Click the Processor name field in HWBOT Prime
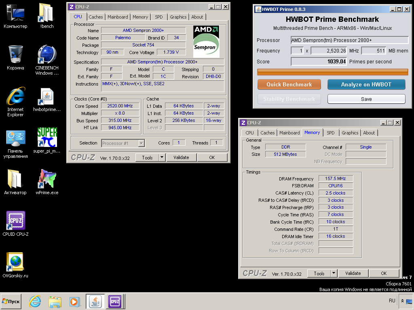Screen dimensions: 414x310 [x=350, y=40]
